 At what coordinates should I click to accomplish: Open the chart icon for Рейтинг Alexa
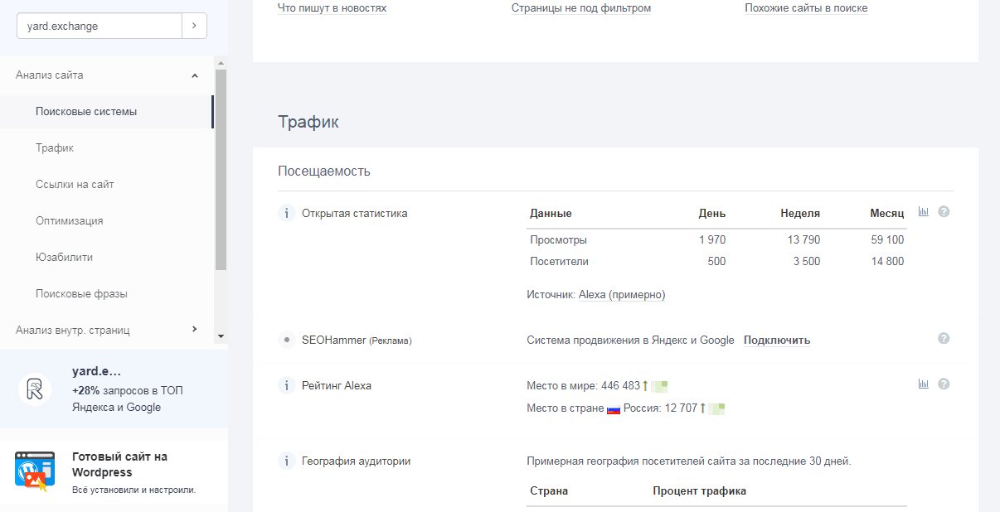coord(924,384)
